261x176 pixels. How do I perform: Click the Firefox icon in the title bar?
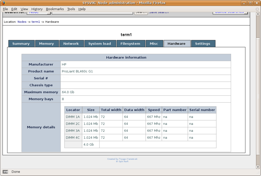4,3
